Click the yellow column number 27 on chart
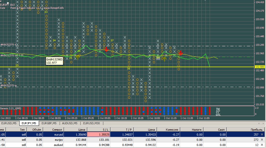This screenshot has height=148, width=266. (x=112, y=40)
